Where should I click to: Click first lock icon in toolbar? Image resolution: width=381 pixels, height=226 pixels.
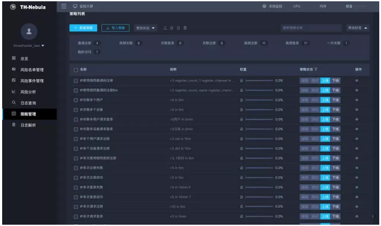tap(172, 28)
